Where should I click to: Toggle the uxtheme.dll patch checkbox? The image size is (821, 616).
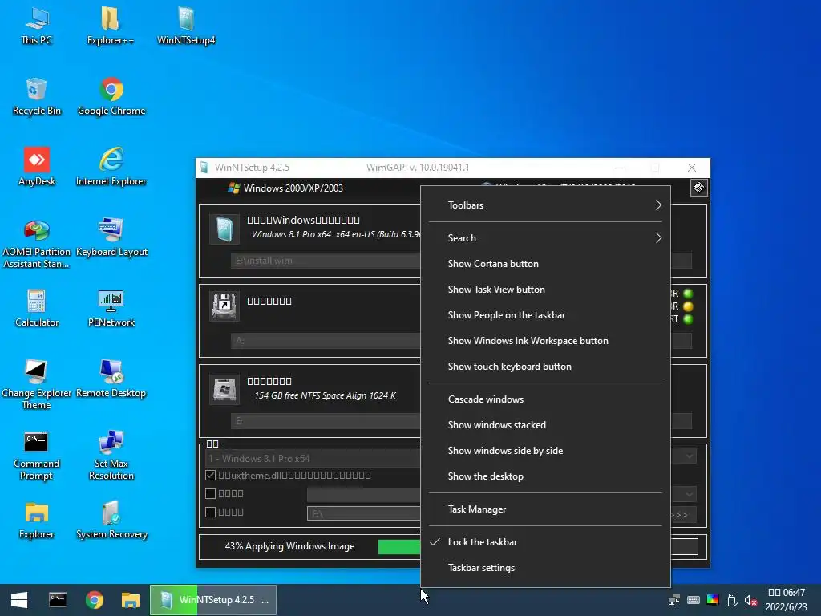pos(211,475)
